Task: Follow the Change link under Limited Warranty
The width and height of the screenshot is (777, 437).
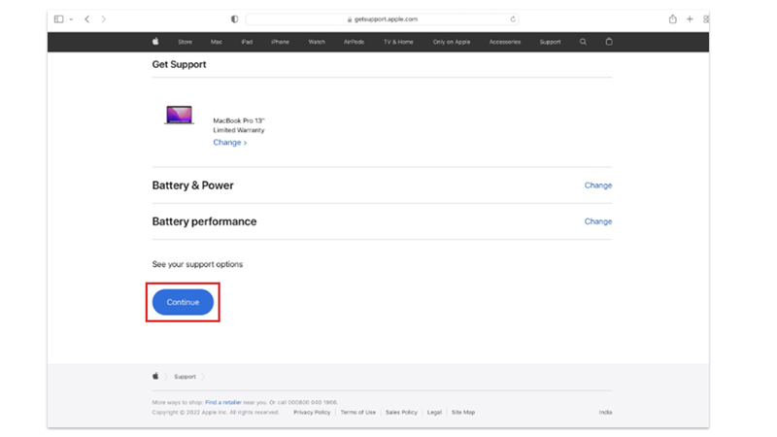Action: click(x=229, y=142)
